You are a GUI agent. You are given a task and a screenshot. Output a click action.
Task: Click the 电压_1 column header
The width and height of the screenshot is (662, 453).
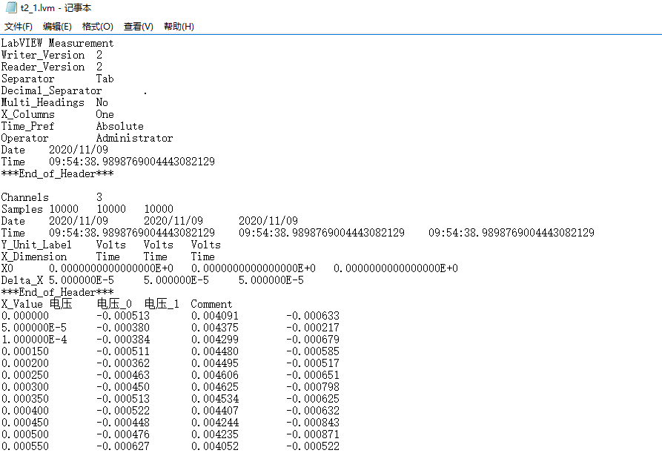[x=162, y=304]
